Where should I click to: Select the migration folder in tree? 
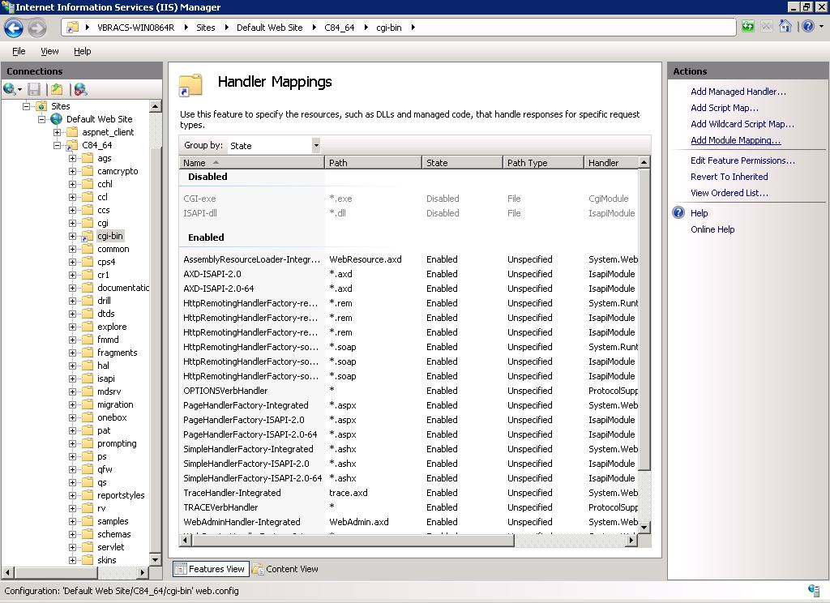115,404
